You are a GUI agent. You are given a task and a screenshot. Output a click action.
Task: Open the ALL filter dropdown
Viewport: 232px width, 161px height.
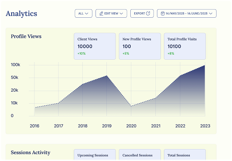[x=83, y=13]
